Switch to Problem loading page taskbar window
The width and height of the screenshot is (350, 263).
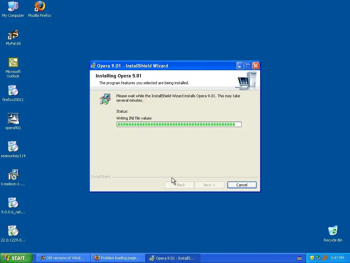point(118,258)
